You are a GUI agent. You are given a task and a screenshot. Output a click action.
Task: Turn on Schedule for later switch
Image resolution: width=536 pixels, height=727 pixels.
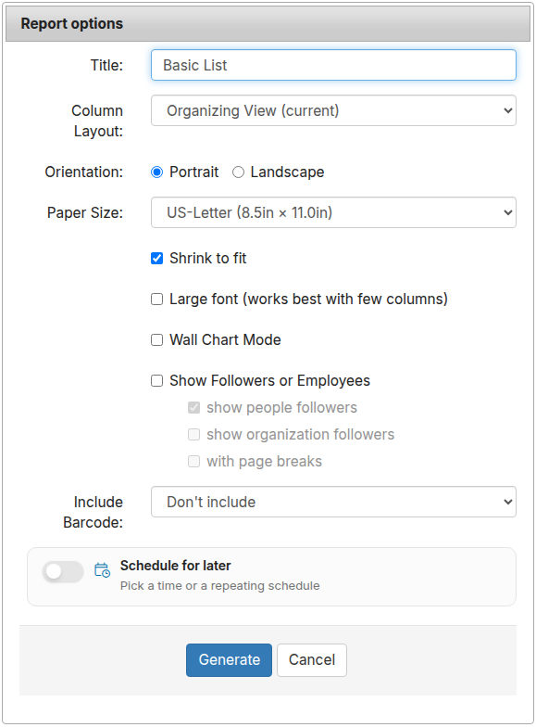click(63, 571)
